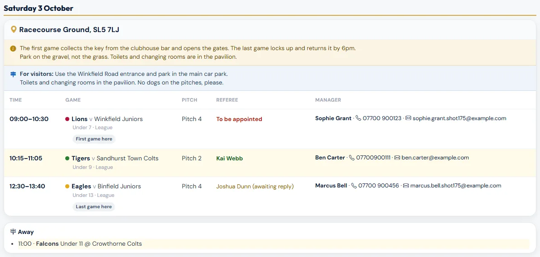This screenshot has height=257, width=540.
Task: Click the 'For visitors:' bold label
Action: pyautogui.click(x=37, y=74)
